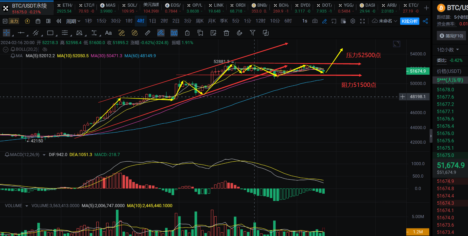
Task: Open the 简况(F10) overview button
Action: (451, 36)
